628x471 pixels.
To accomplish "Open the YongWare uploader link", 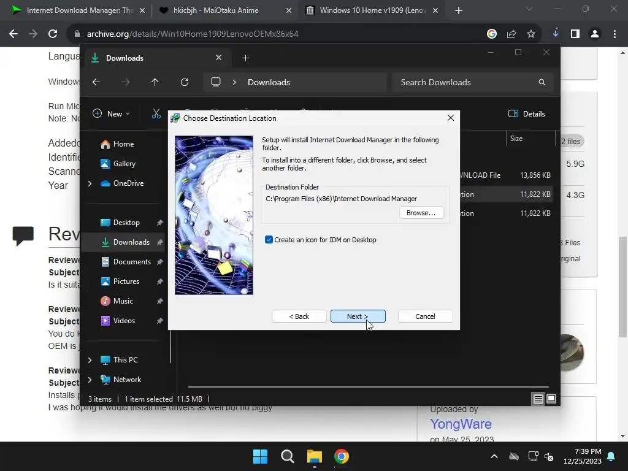I will [461, 424].
